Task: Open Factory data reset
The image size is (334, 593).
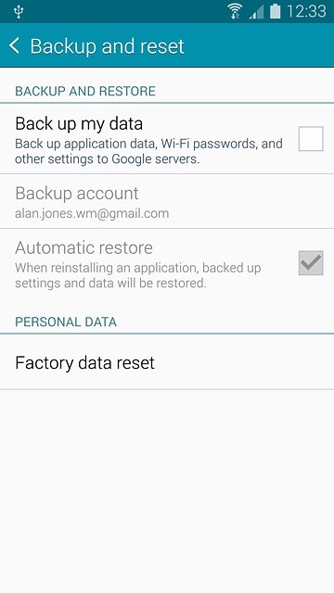Action: 167,362
